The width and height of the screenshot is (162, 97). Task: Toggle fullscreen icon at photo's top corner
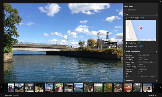(x=121, y=4)
